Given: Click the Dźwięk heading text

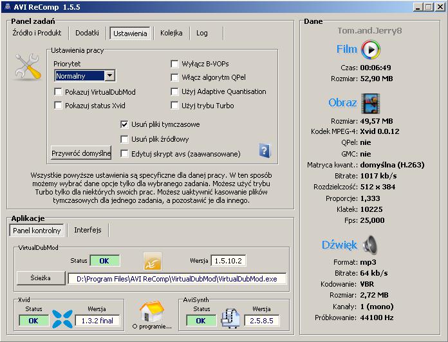Looking at the screenshot, I should (339, 245).
